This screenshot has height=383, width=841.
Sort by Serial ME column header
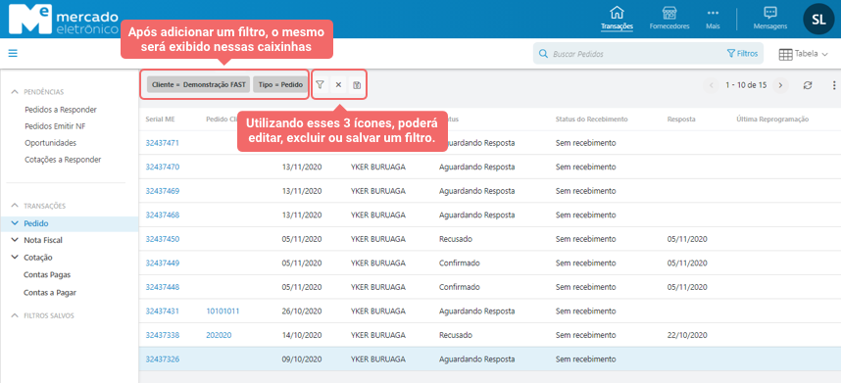[161, 119]
